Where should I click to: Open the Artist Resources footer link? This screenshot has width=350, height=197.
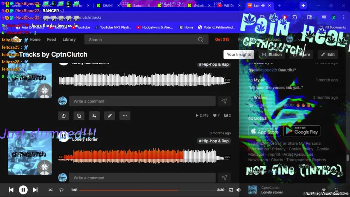pos(298,154)
